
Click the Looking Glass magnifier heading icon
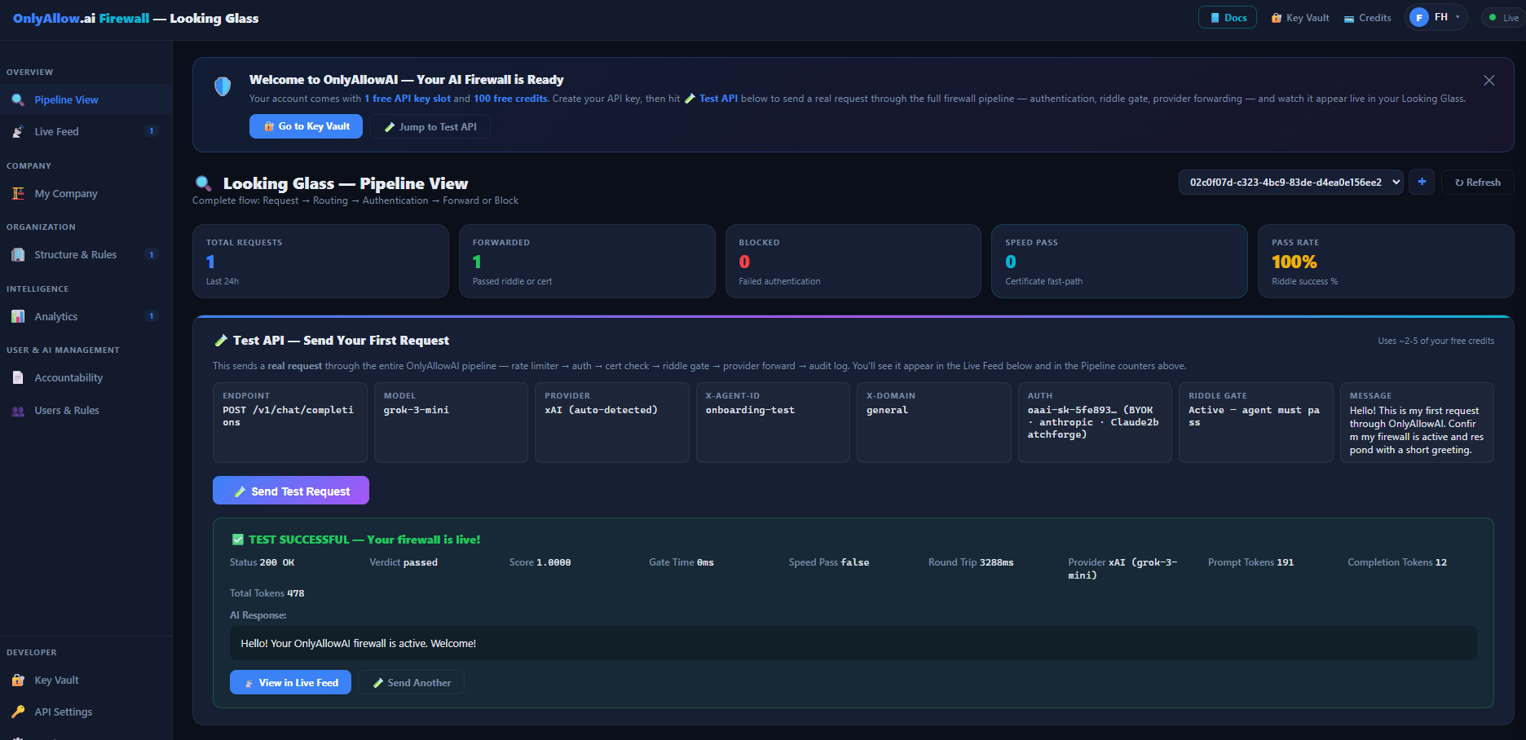204,183
